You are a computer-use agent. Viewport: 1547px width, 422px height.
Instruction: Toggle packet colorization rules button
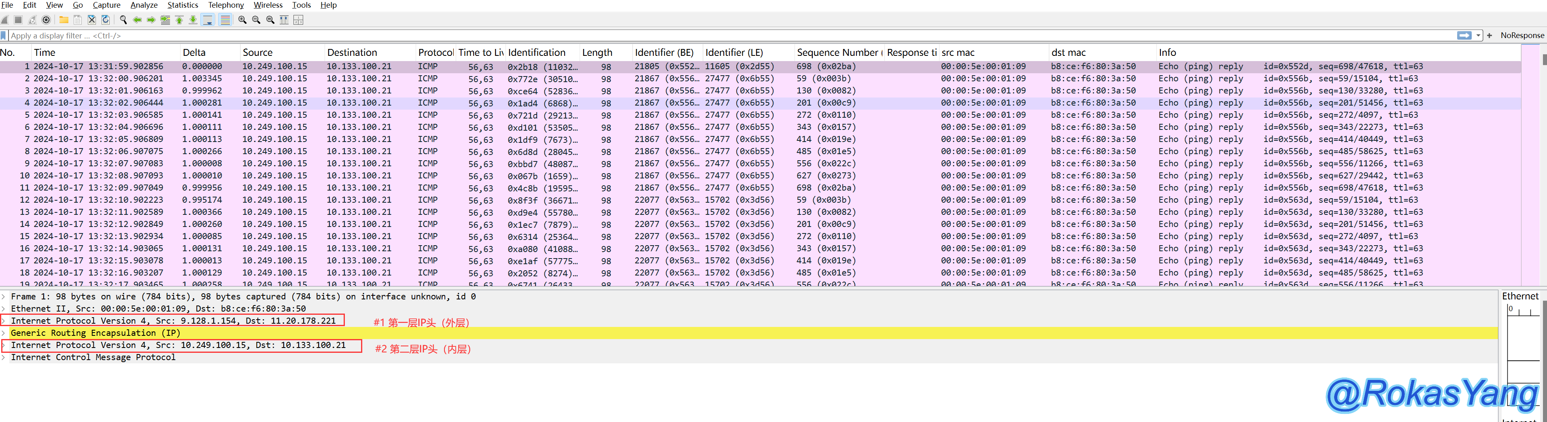[225, 20]
